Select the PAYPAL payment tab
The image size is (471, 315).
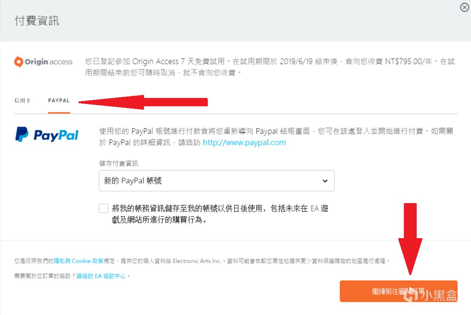tap(59, 101)
